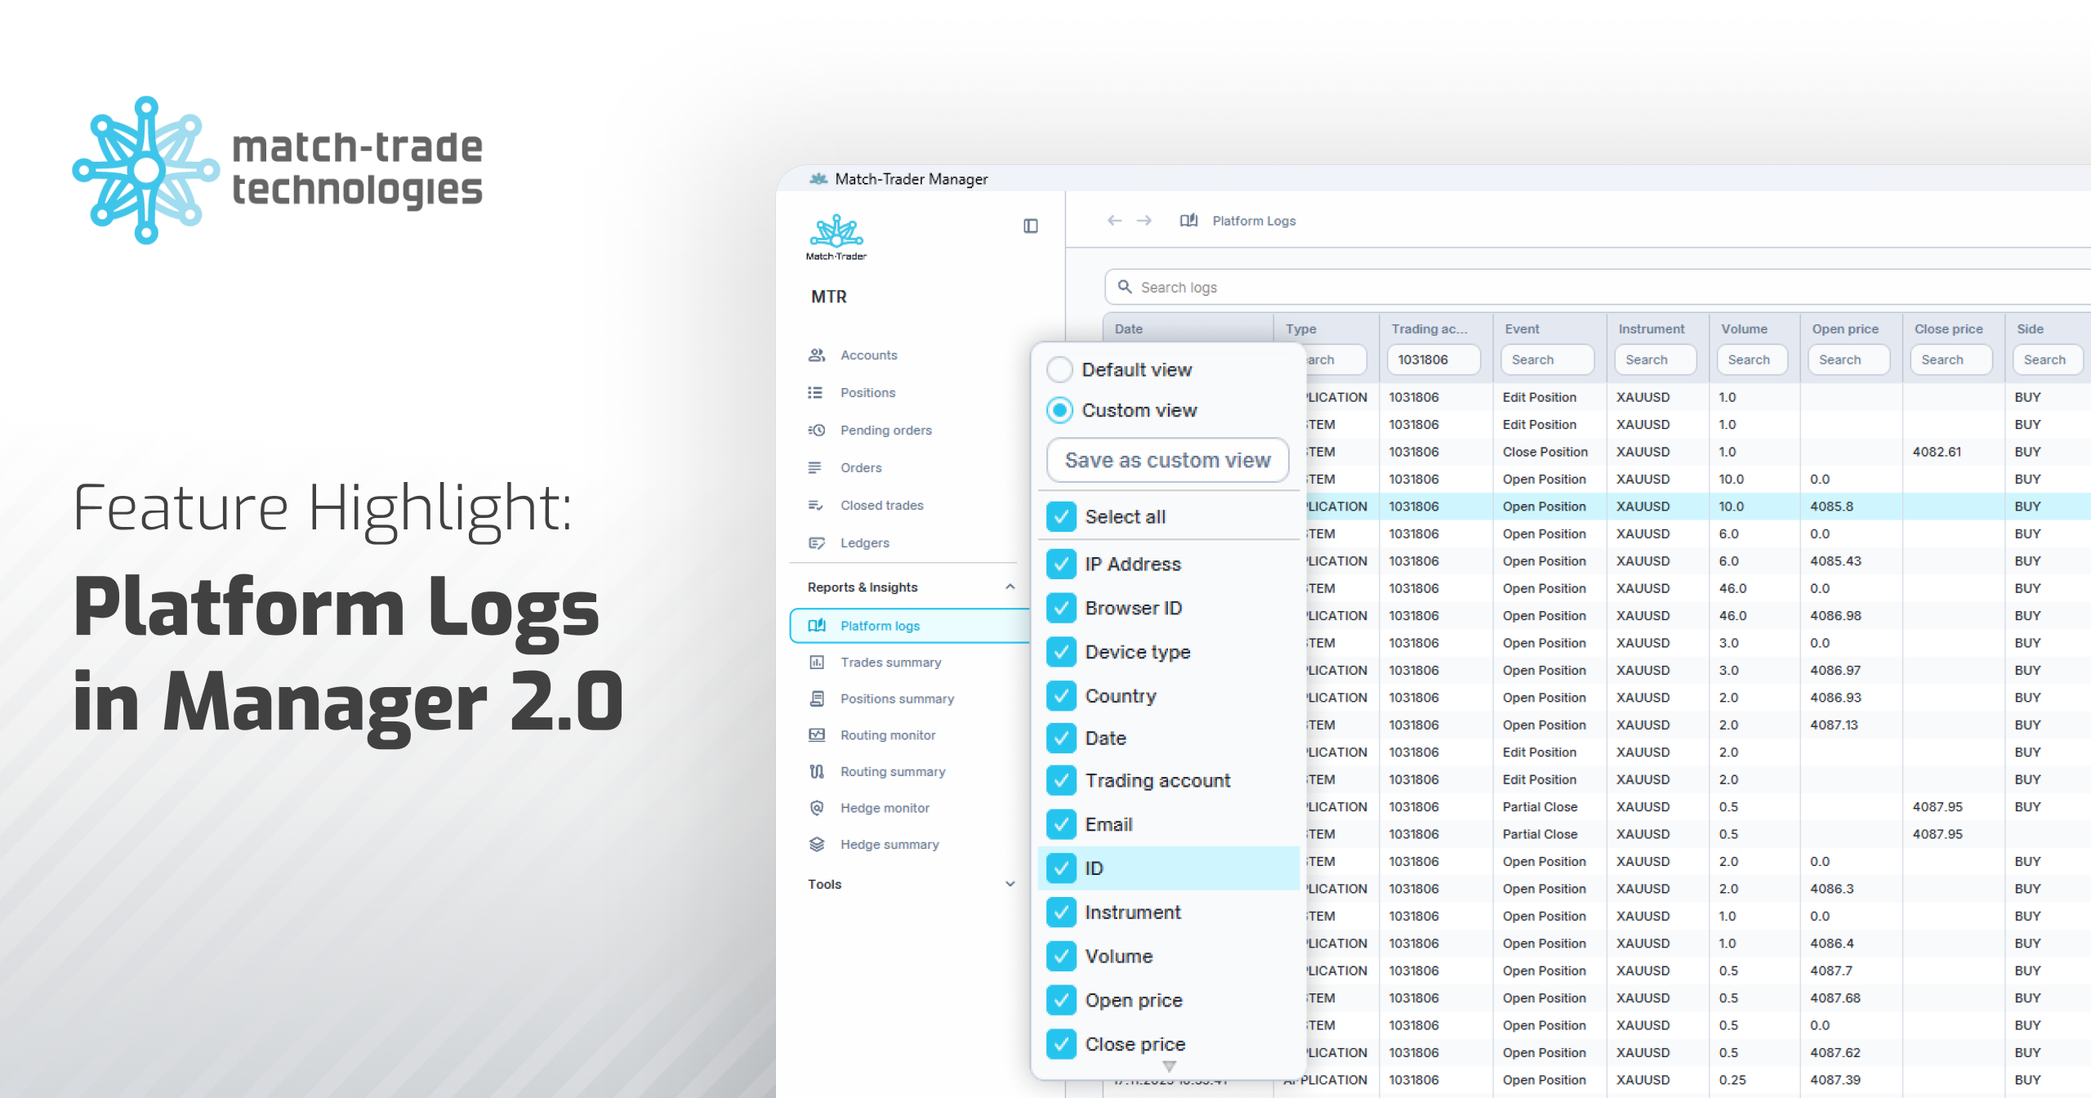The image size is (2091, 1098).
Task: Uncheck the IP Address checkbox
Action: (x=1061, y=564)
